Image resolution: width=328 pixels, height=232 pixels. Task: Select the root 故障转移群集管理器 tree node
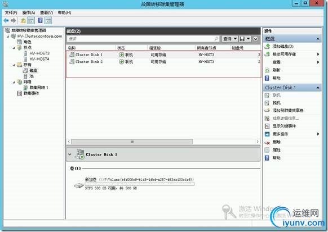pyautogui.click(x=28, y=30)
